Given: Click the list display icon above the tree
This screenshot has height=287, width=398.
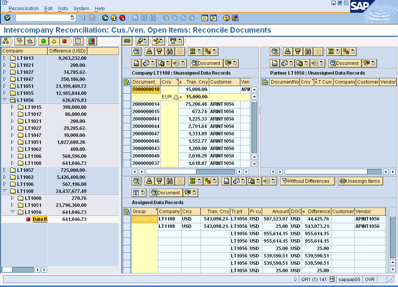Looking at the screenshot, I should coord(78,41).
